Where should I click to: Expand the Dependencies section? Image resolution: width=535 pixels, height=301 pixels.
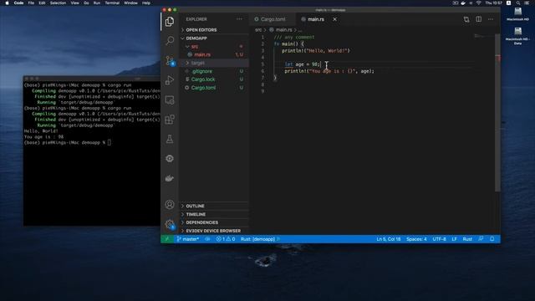[214, 222]
